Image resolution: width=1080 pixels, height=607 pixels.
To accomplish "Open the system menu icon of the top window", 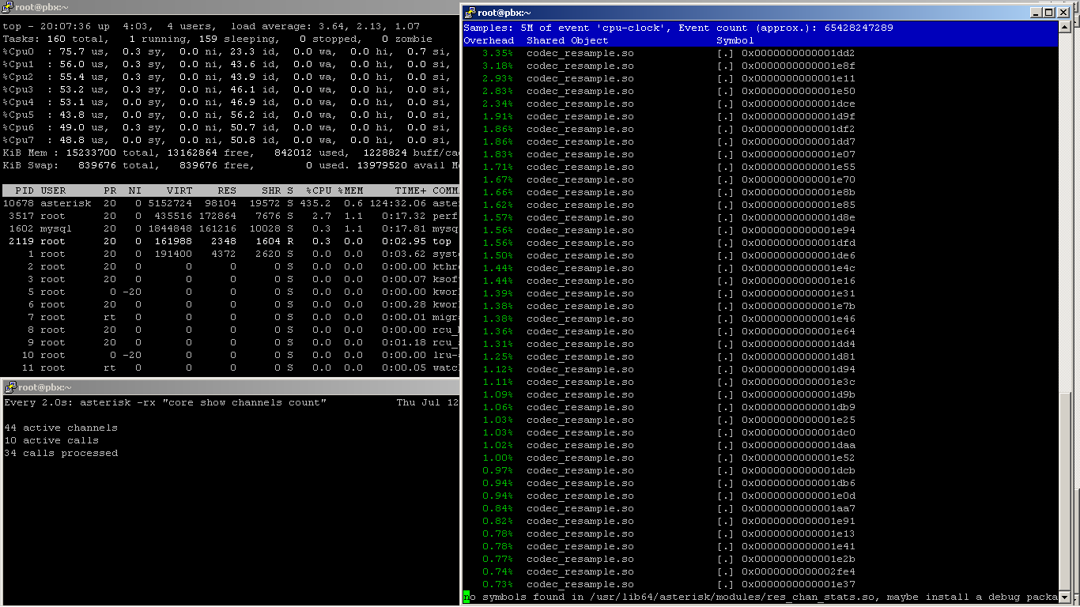I will click(8, 8).
